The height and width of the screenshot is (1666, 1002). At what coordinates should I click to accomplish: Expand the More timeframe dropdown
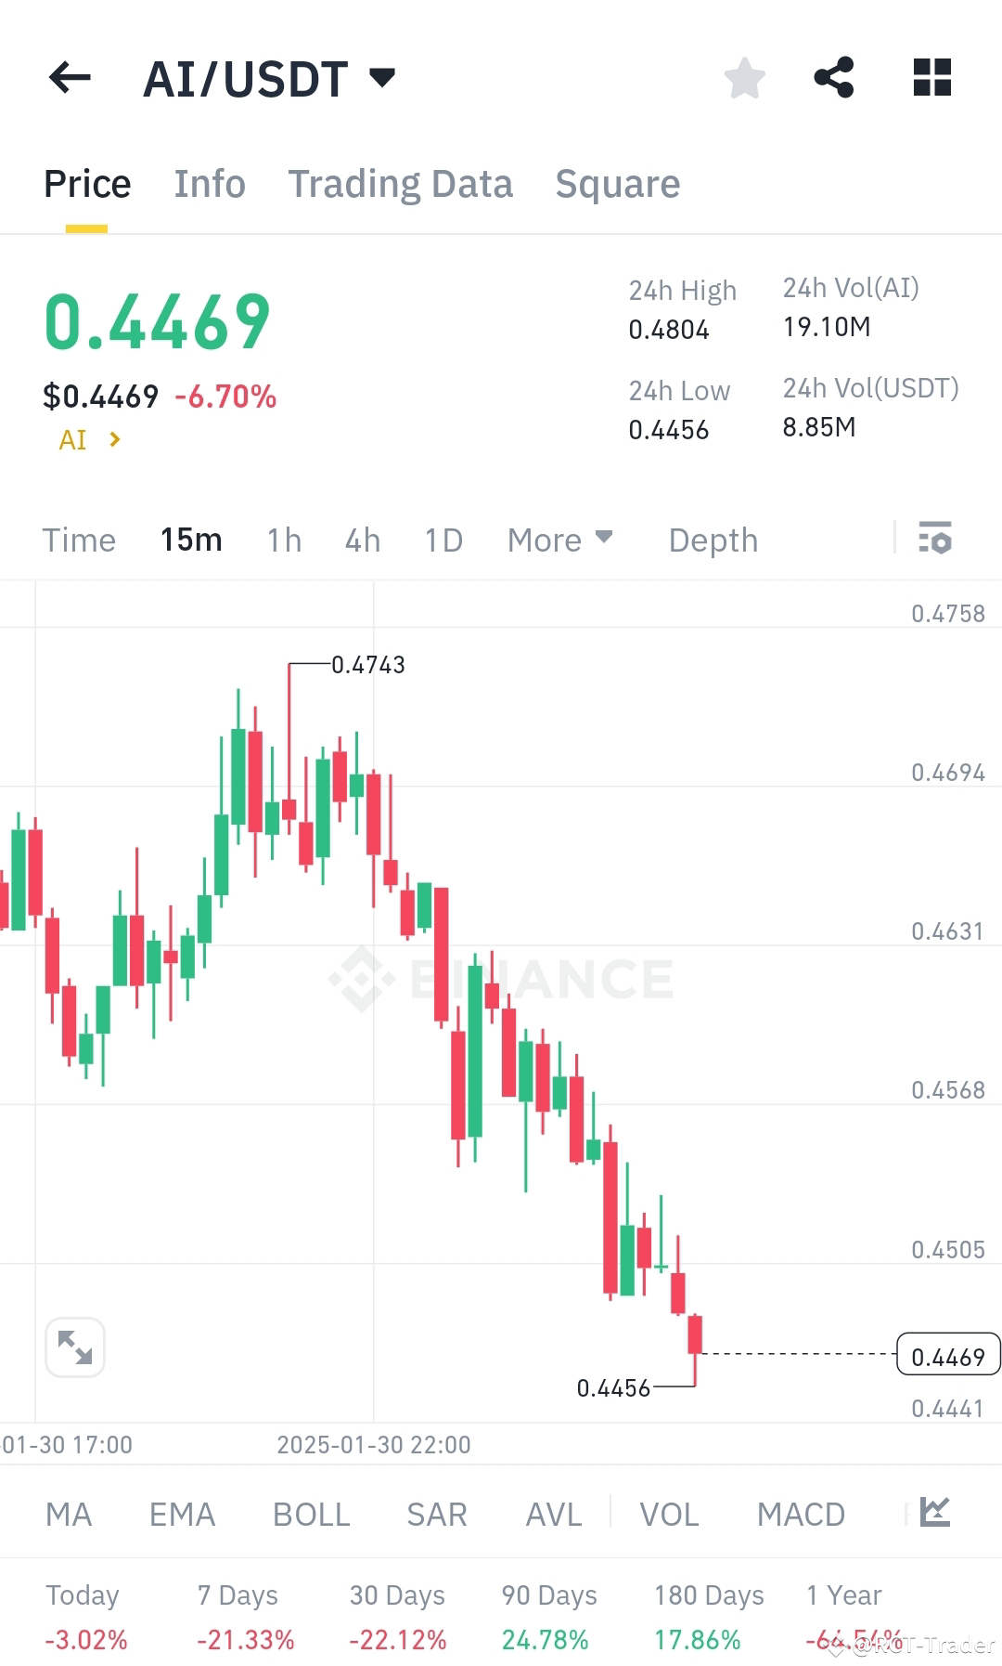click(x=559, y=540)
